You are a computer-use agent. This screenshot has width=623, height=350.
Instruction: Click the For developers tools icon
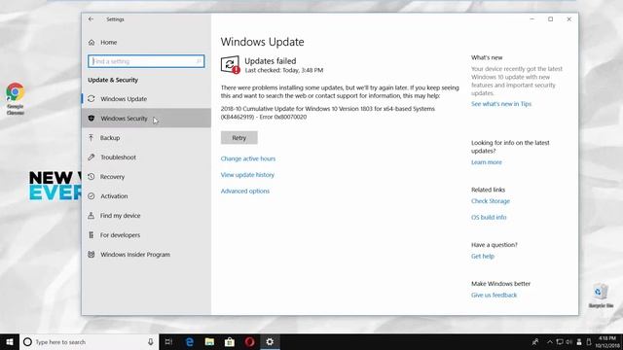pyautogui.click(x=91, y=235)
